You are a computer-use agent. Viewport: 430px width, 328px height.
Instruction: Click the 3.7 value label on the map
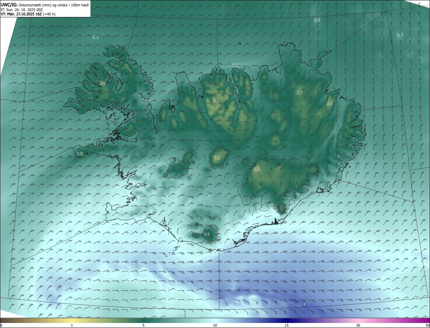click(x=300, y=92)
